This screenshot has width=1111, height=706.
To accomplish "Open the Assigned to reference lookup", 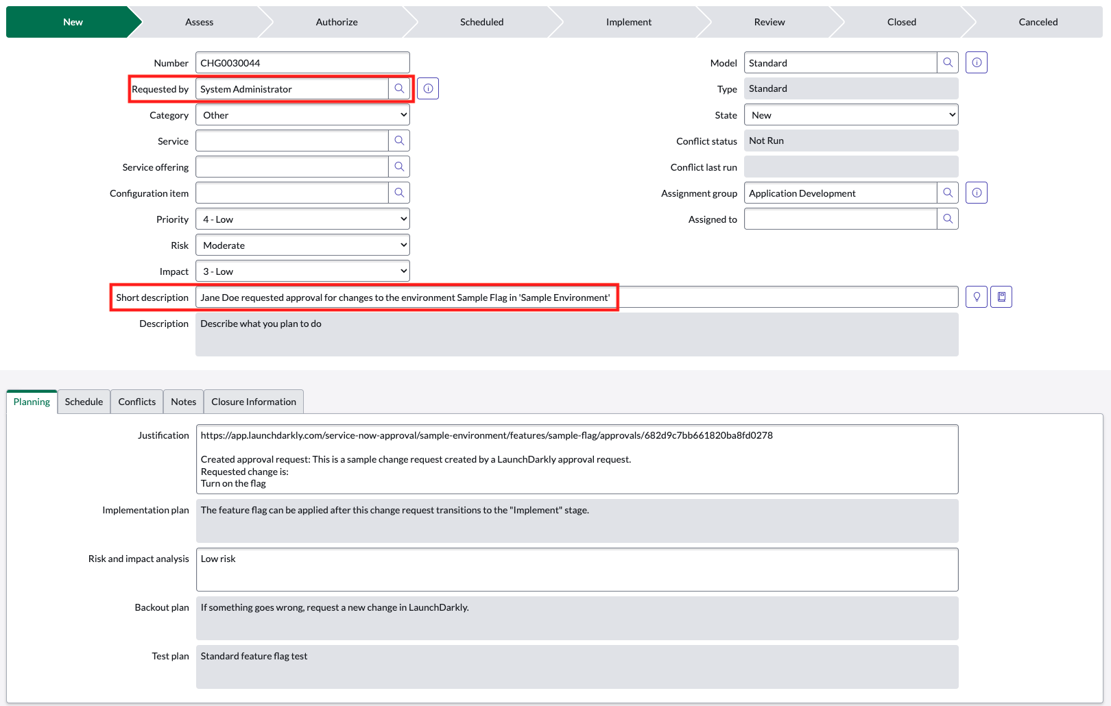I will pyautogui.click(x=948, y=219).
